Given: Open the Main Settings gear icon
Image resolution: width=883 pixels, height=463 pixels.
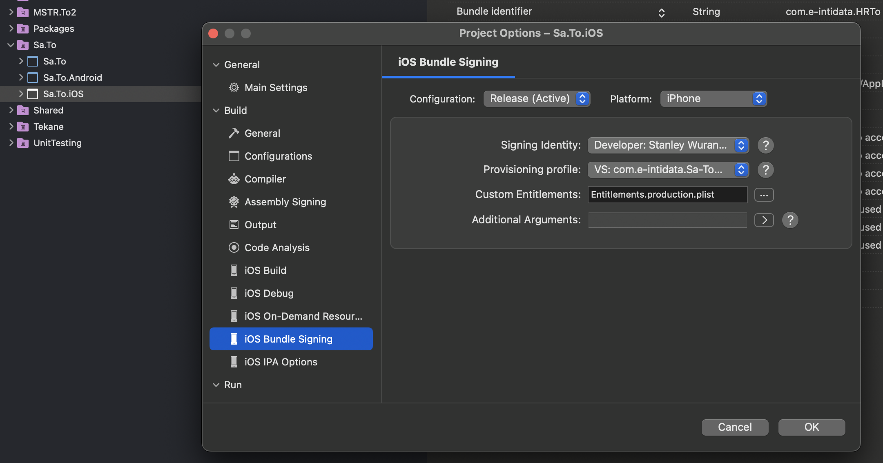Looking at the screenshot, I should (x=233, y=87).
